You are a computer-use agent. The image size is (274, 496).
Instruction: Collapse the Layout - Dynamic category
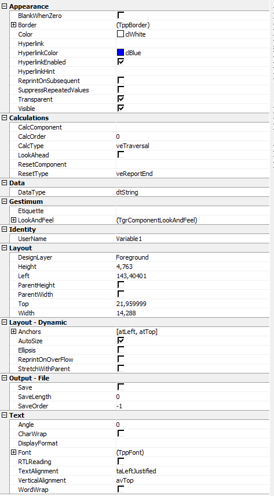(5, 322)
